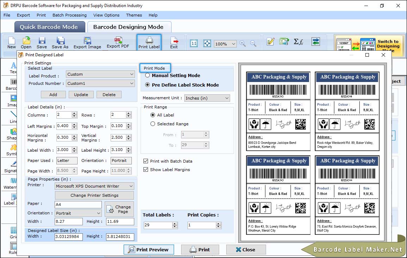Click the Excel import spreadsheet icon
This screenshot has height=258, width=407.
pos(284,42)
